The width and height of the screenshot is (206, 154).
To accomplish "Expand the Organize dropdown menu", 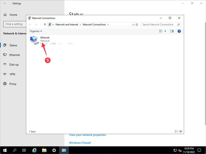I will tap(36, 31).
